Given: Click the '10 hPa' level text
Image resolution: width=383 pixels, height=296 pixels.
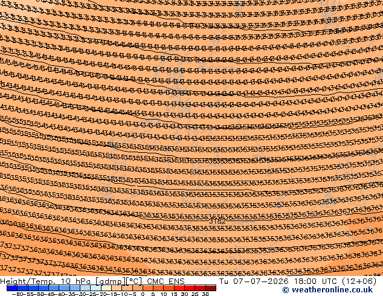Looking at the screenshot, I should (x=76, y=282).
